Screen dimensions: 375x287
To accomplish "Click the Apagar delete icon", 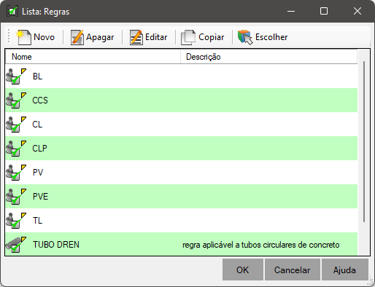I will pyautogui.click(x=77, y=37).
